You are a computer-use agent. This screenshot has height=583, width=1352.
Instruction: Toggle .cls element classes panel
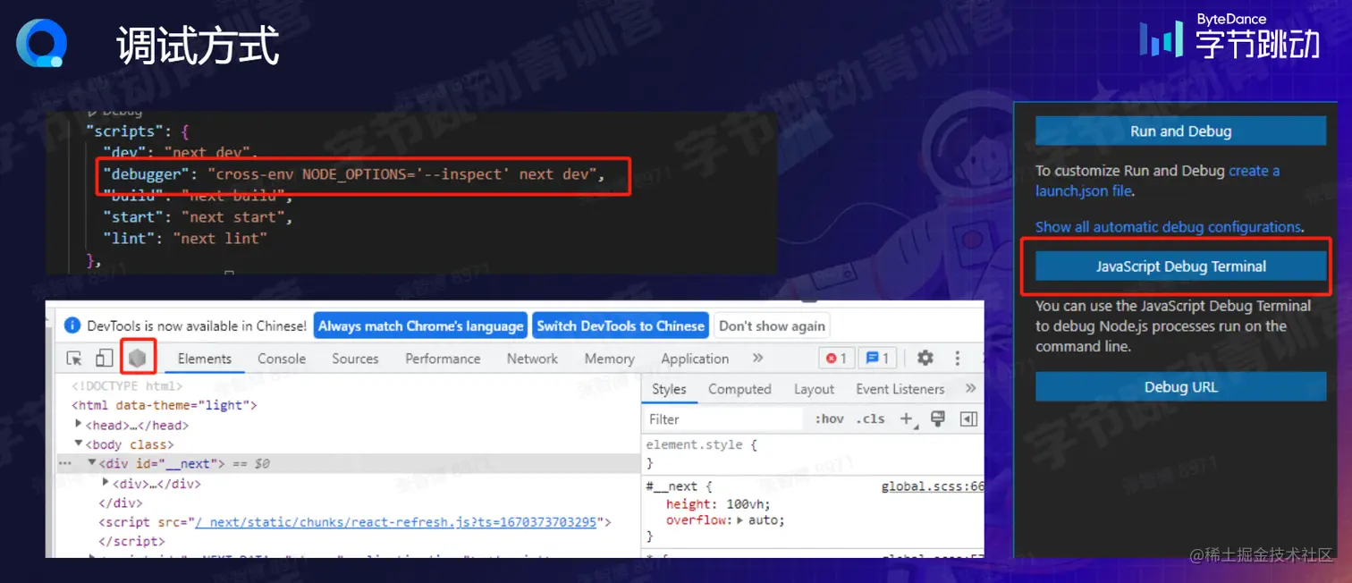(x=870, y=418)
